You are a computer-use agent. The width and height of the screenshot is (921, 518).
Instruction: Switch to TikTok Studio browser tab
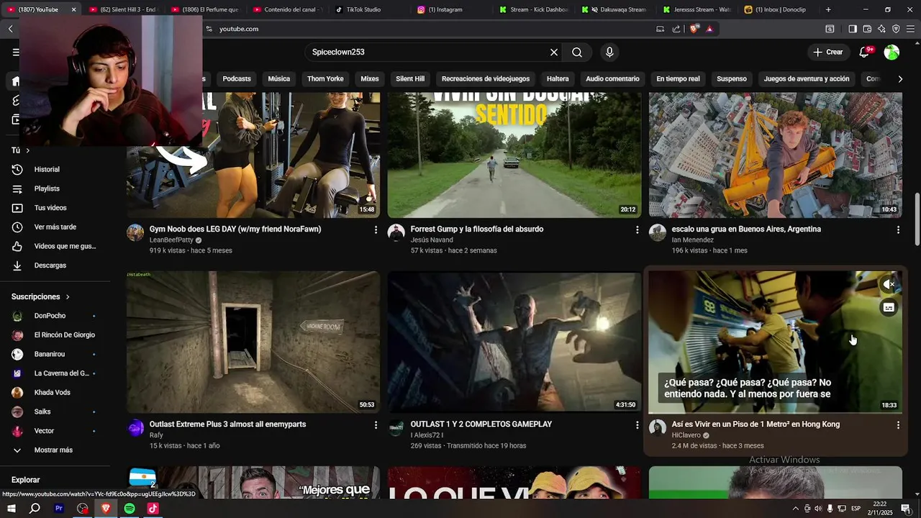pos(363,9)
